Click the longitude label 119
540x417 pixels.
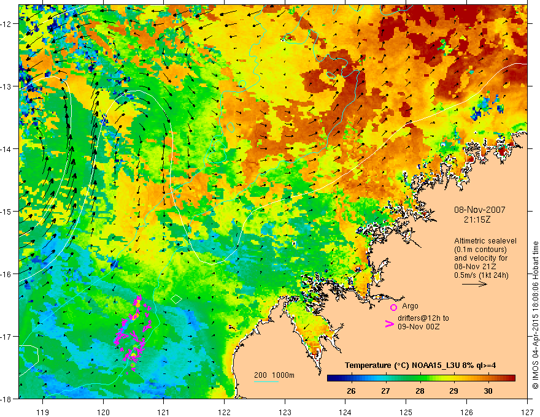pos(43,412)
